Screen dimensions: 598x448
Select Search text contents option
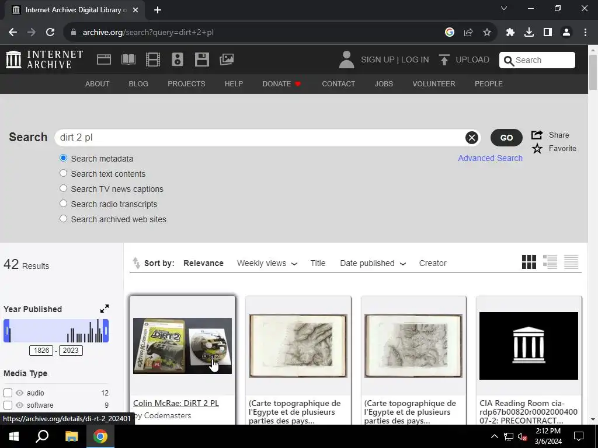pos(63,173)
